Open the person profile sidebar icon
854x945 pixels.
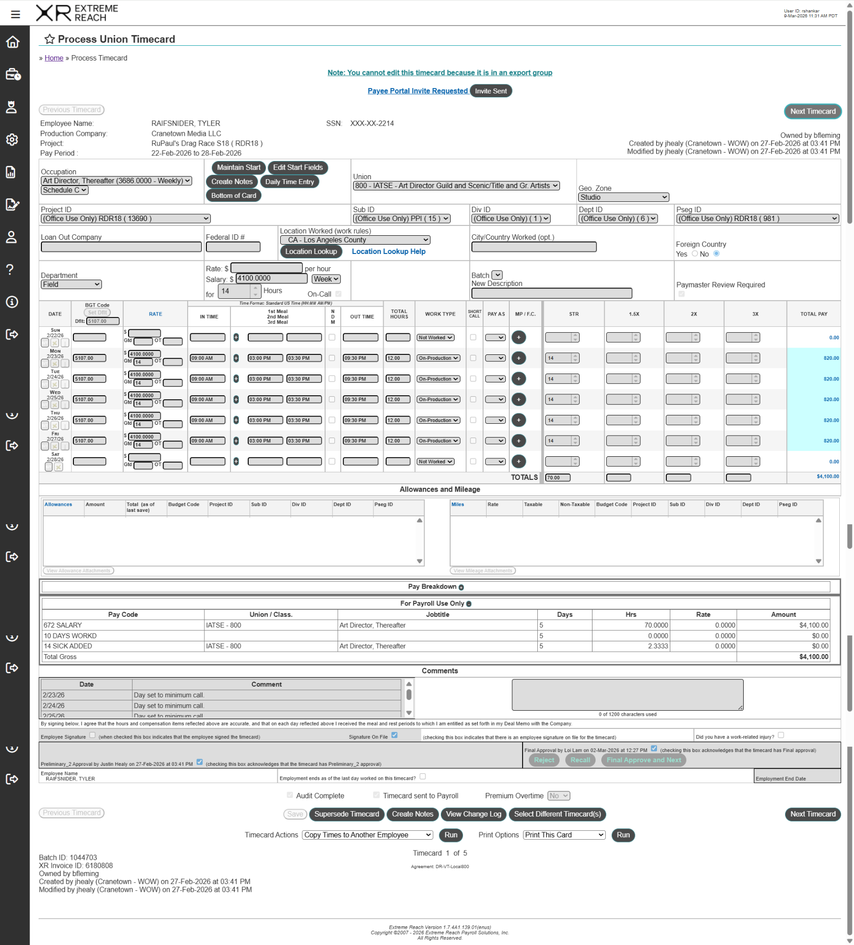point(11,237)
